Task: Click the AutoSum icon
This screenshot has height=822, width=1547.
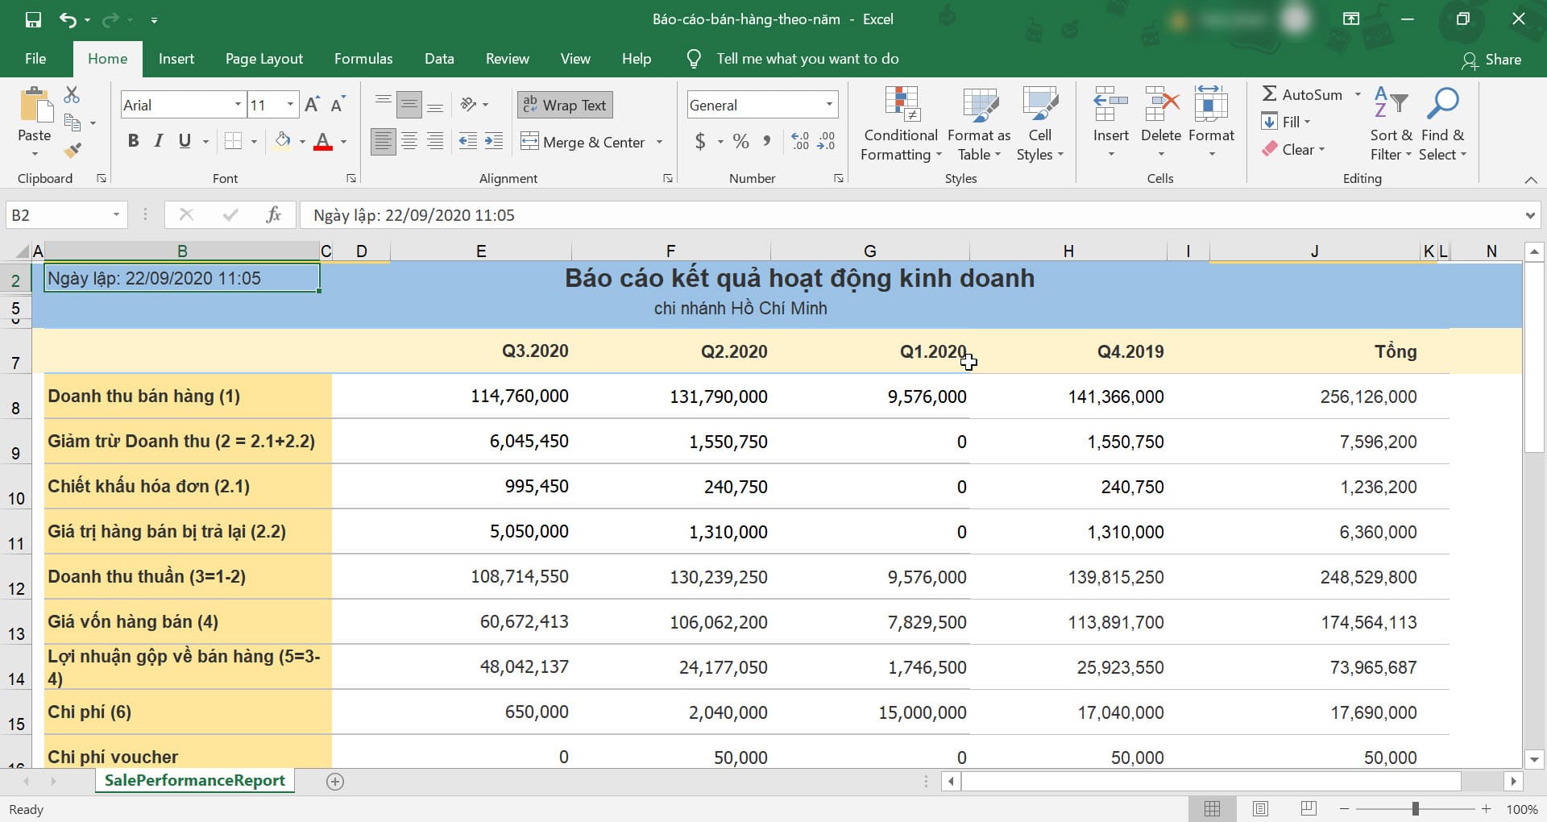Action: [1271, 93]
